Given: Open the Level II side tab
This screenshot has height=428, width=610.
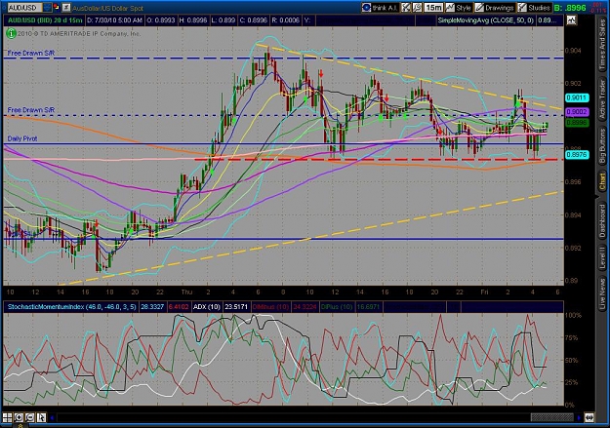Looking at the screenshot, I should (602, 257).
